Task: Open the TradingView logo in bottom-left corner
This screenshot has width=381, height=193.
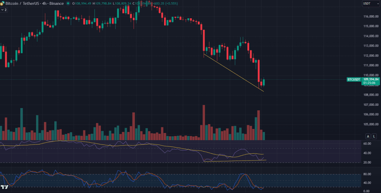Action: (4, 187)
